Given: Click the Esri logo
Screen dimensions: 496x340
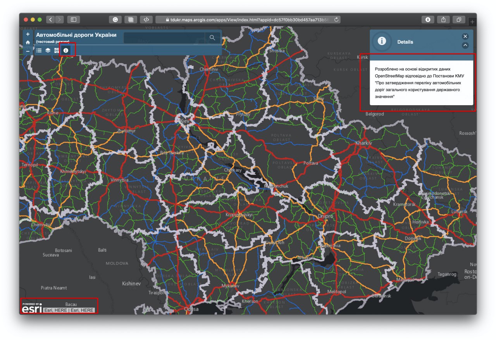Looking at the screenshot, I should coord(32,308).
